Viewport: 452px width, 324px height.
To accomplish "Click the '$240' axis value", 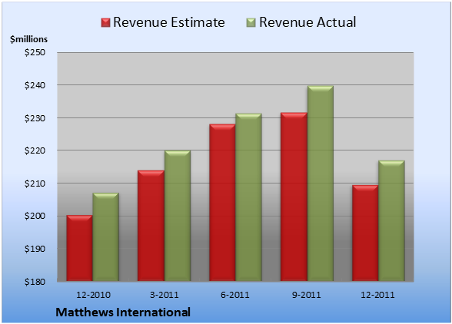I will click(x=35, y=85).
